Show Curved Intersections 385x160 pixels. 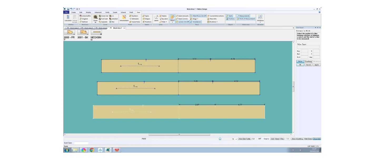click(x=216, y=16)
